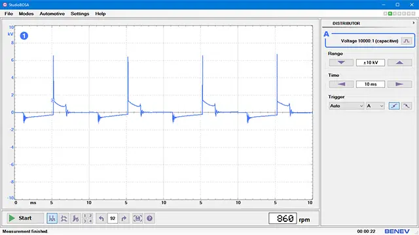Screen dimensions: 419x235
Task: Click the DISTRIBUTOR panel title
Action: point(346,23)
